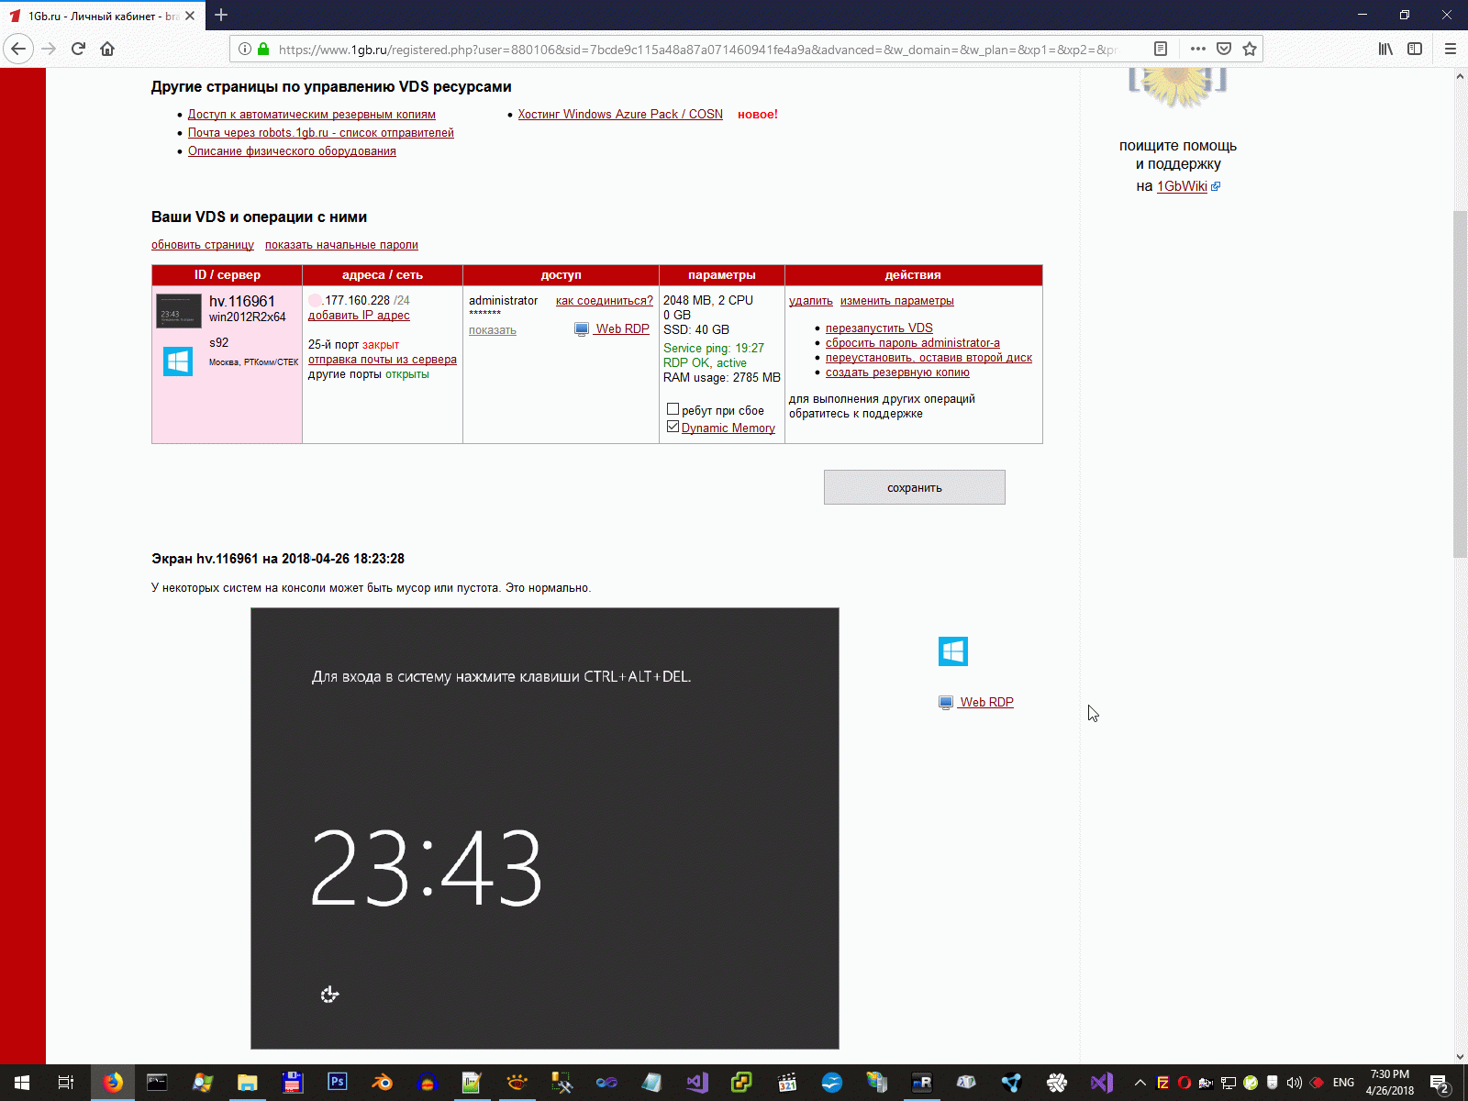Viewport: 1468px width, 1101px height.
Task: Open 'Хостинг Windows Azure Pack / COSN' link
Action: pos(620,115)
